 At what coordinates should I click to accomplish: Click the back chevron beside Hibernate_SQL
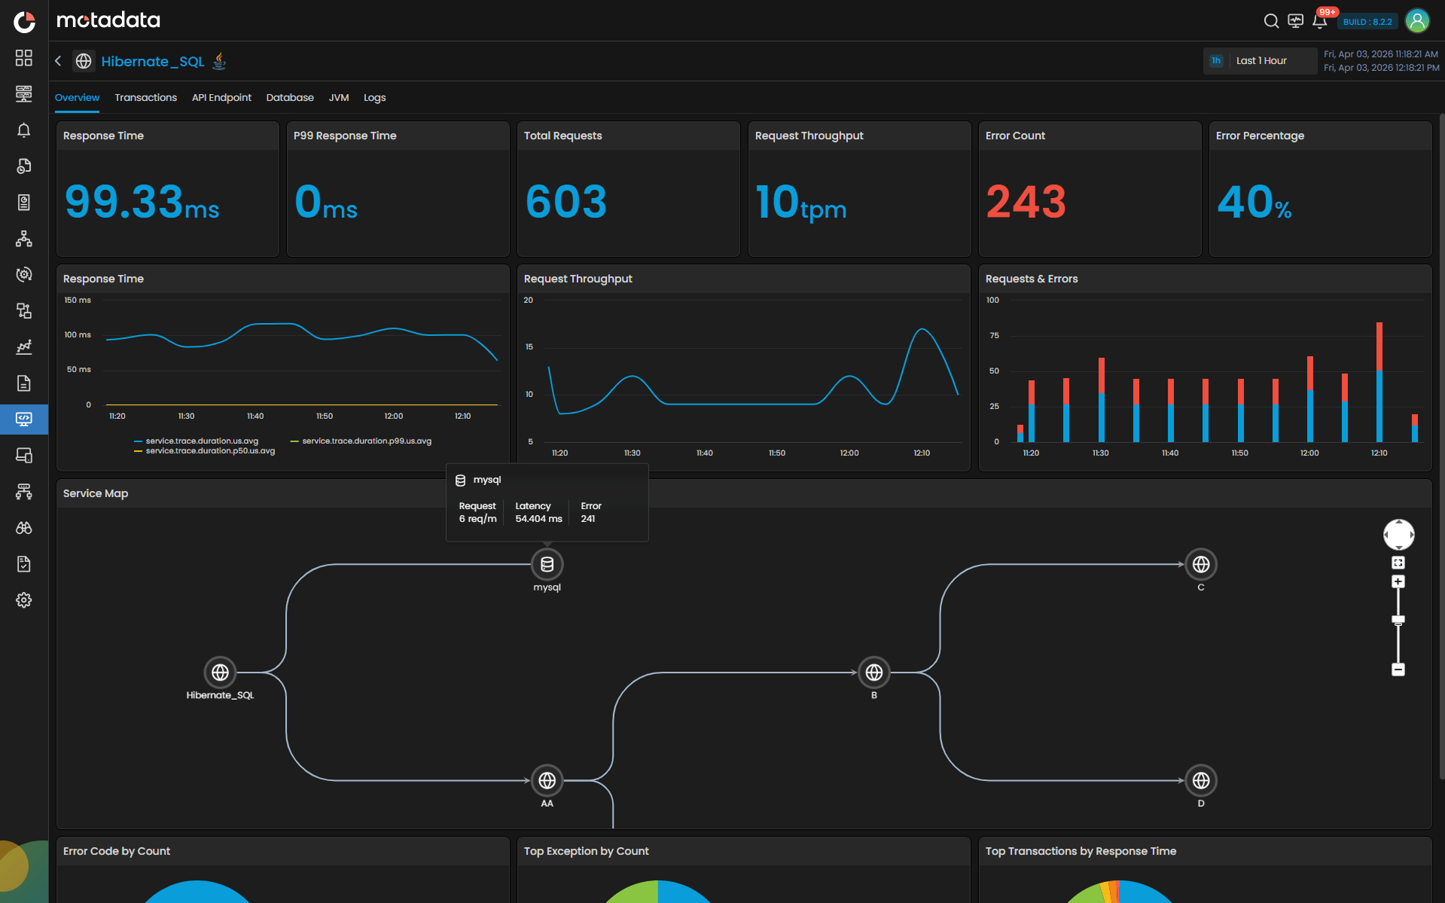click(58, 61)
